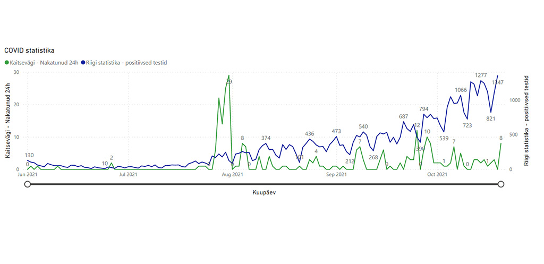Select the "Kaitsevägi - Nakatunud 24h" legend label
Screen dimensions: 544x264
click(x=44, y=63)
